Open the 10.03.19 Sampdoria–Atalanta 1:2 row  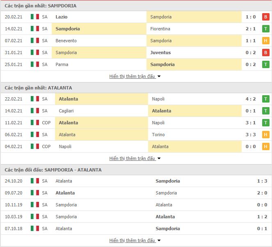136,217
